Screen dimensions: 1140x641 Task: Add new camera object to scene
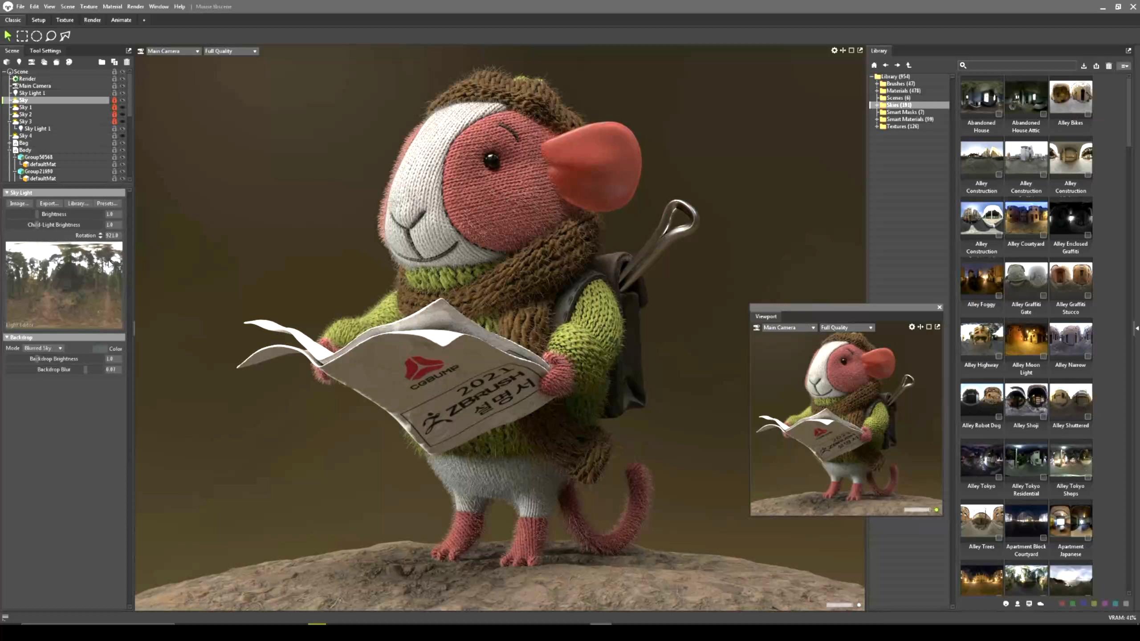32,62
